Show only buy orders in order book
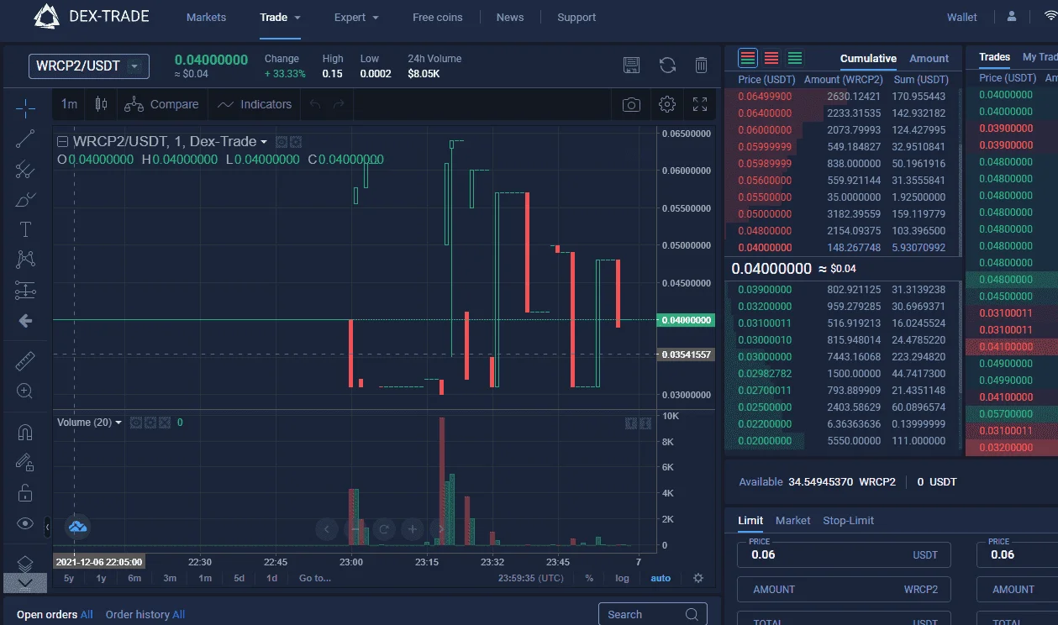 tap(794, 58)
